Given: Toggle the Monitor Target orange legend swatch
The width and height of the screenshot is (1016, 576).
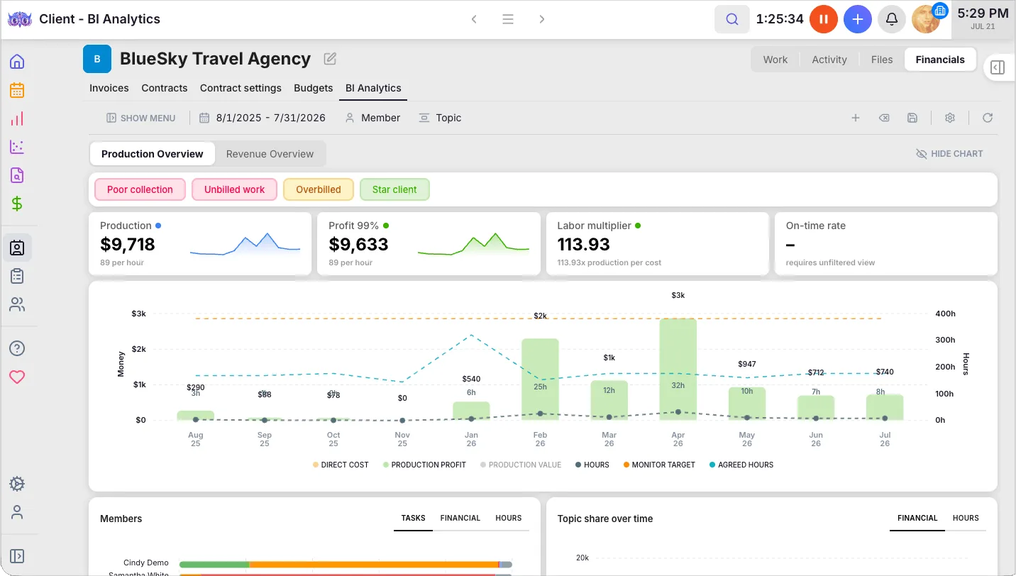Looking at the screenshot, I should [626, 465].
